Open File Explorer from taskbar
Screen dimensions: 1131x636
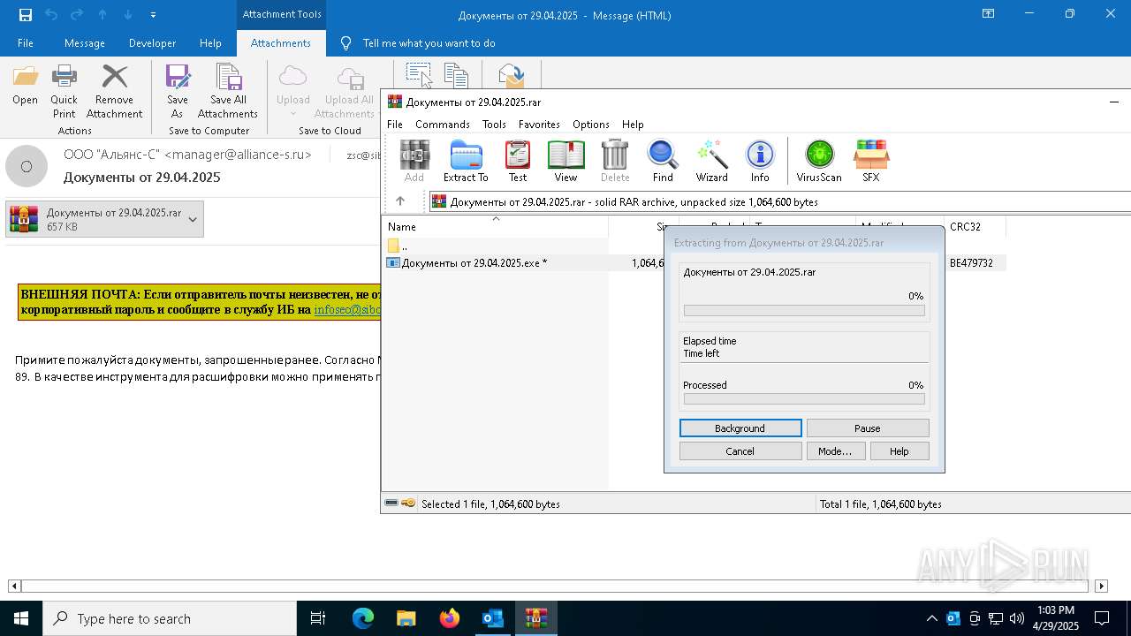point(406,618)
